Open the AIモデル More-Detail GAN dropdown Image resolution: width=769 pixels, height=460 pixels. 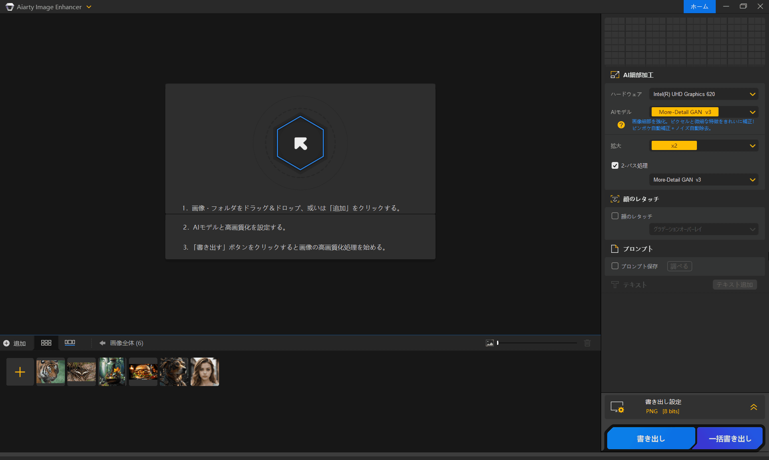[x=703, y=112]
